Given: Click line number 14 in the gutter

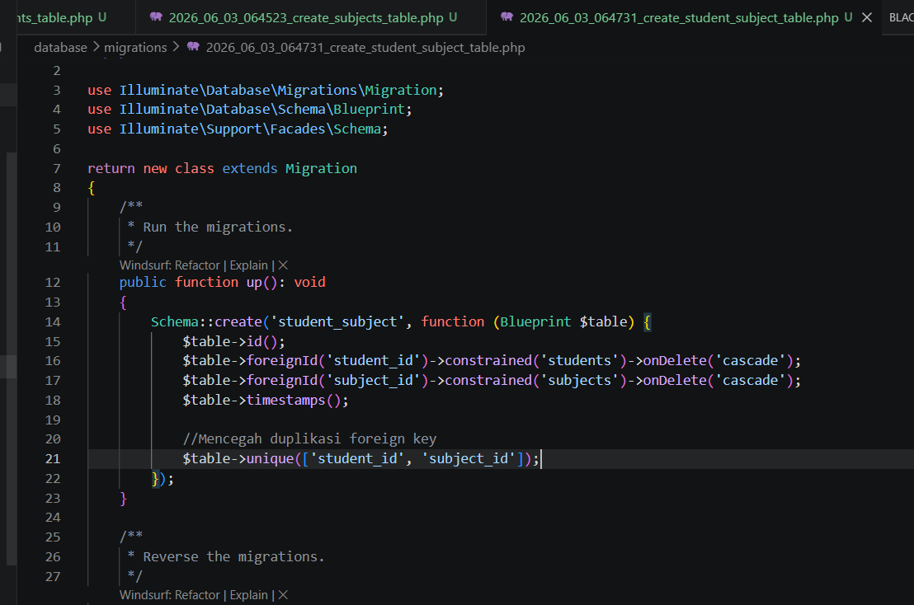Looking at the screenshot, I should point(53,322).
